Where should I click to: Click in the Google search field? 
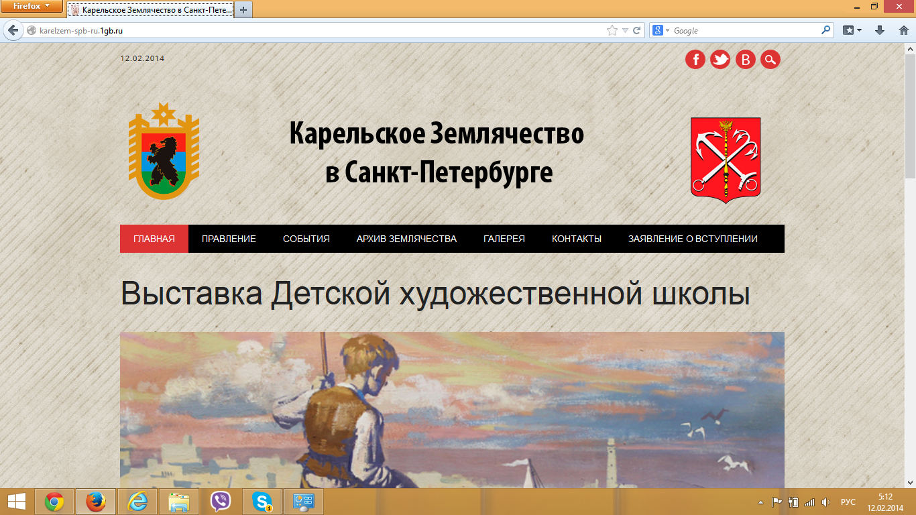[x=744, y=30]
